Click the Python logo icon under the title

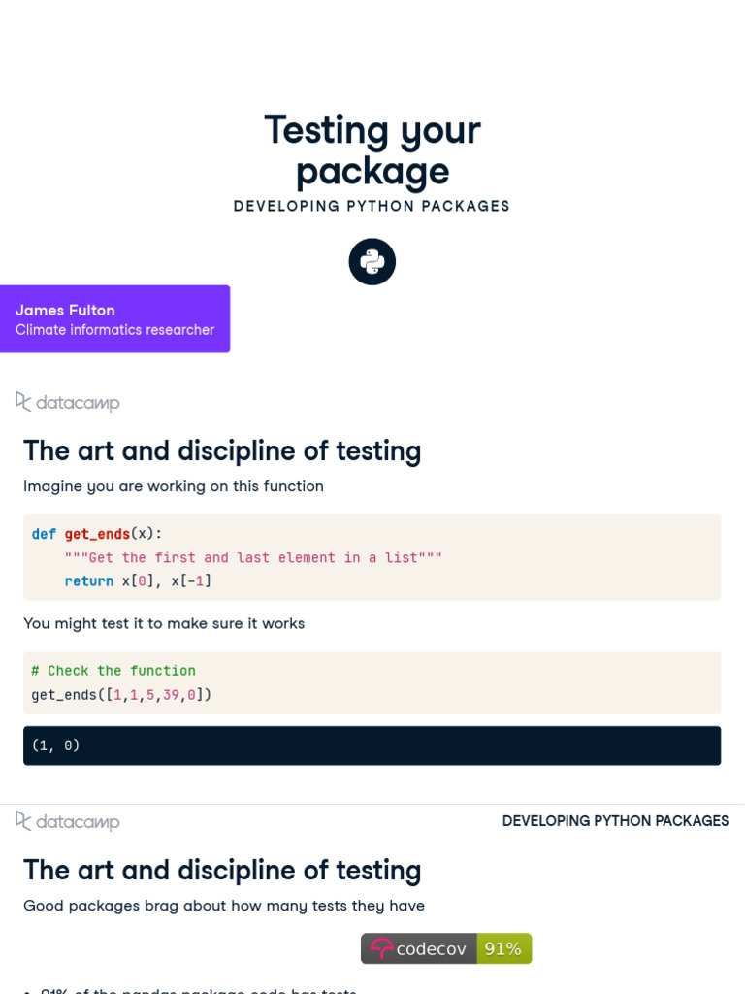(372, 262)
